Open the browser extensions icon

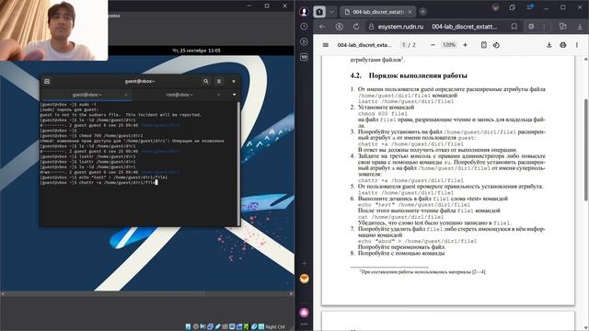562,27
